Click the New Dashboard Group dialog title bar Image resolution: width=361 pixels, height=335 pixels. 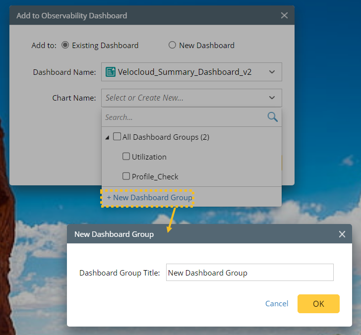(198, 234)
